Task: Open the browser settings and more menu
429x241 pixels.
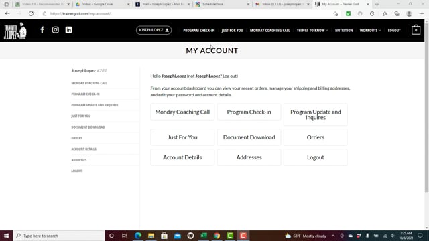Action: tap(422, 13)
